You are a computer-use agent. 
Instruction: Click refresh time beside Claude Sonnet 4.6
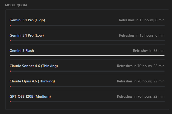(x=140, y=66)
